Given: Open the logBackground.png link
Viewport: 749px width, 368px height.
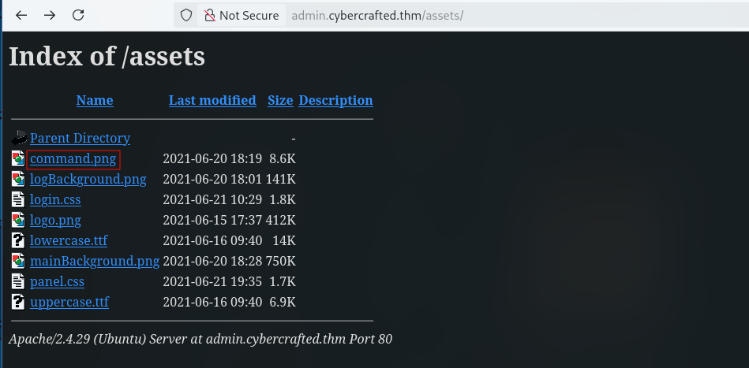Looking at the screenshot, I should (88, 179).
